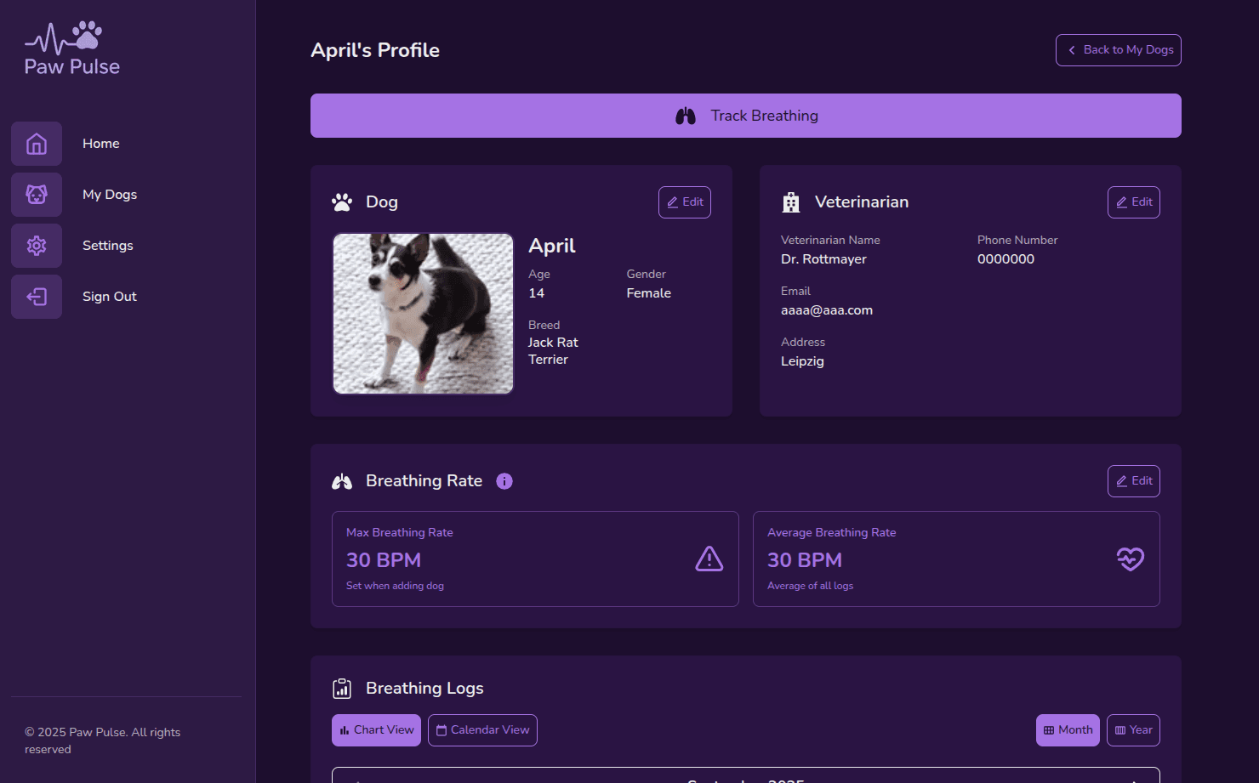This screenshot has width=1259, height=783.
Task: Click the Paw Pulse logo
Action: [x=72, y=49]
